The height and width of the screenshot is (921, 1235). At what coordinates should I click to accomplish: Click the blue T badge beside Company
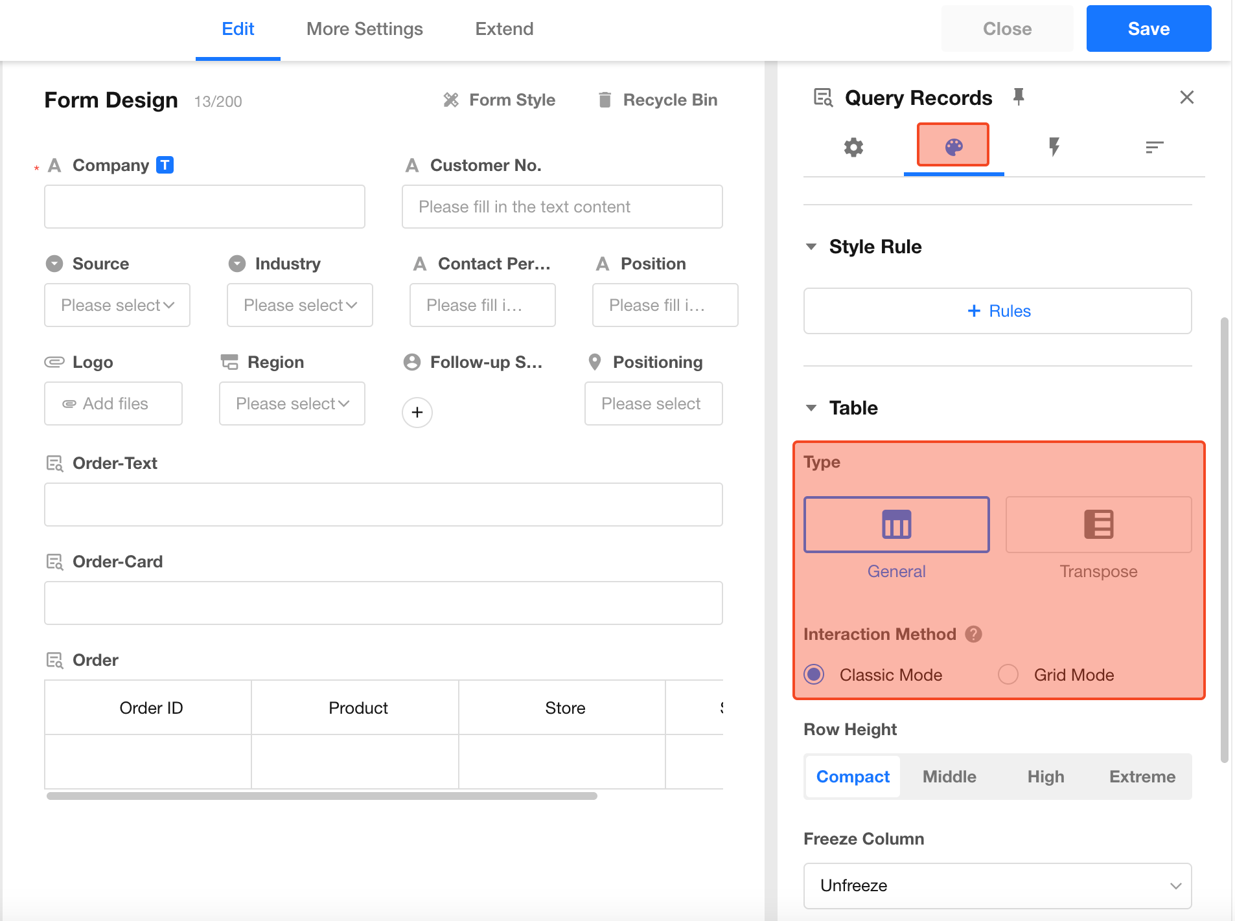tap(165, 165)
